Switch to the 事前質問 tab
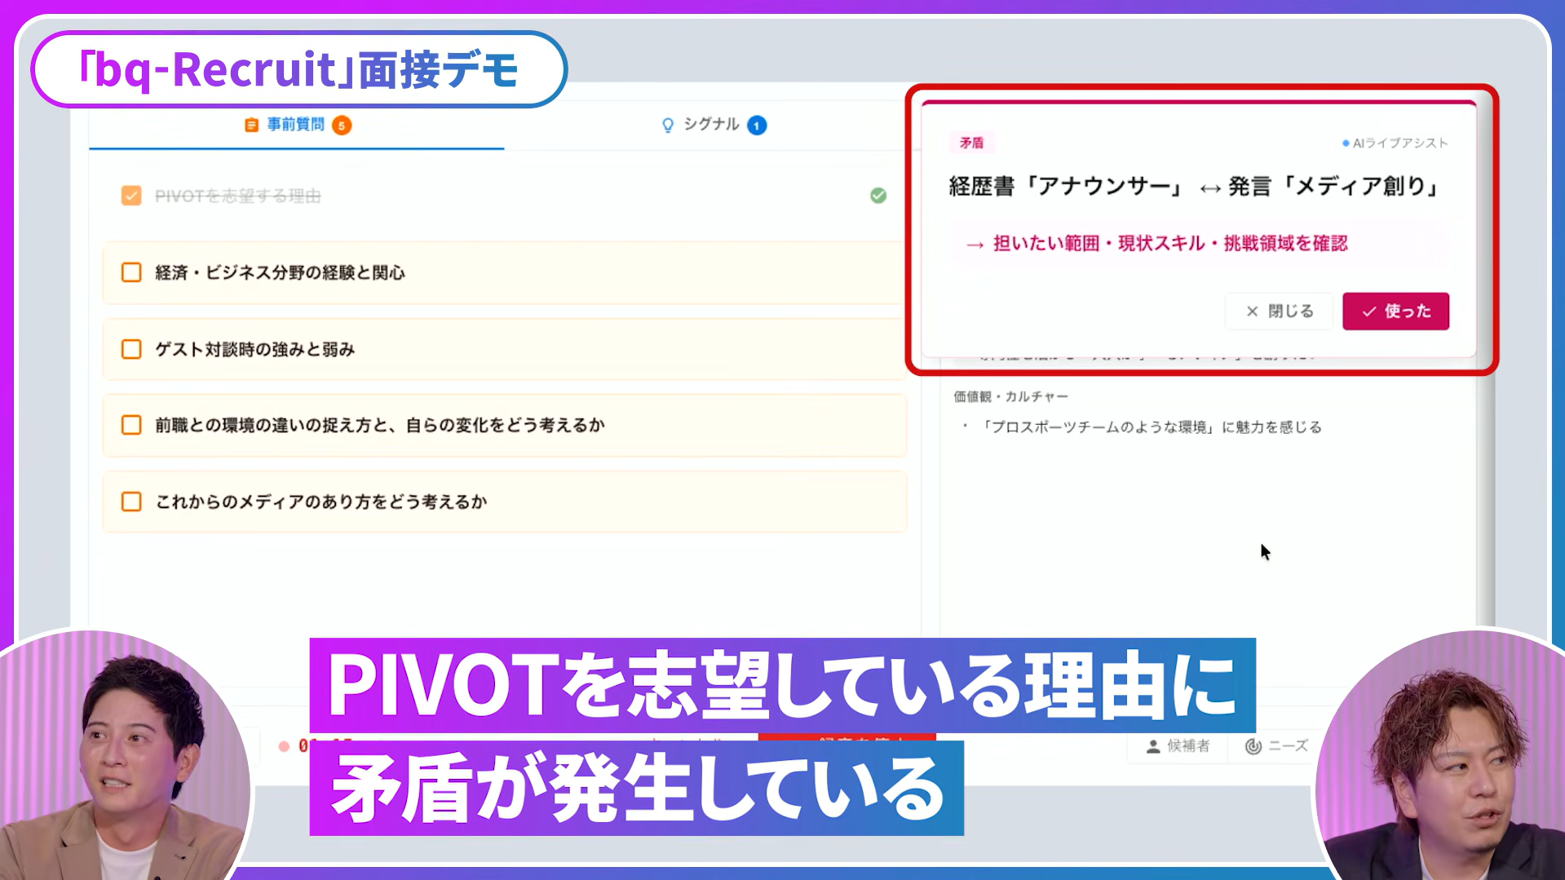 (x=297, y=125)
